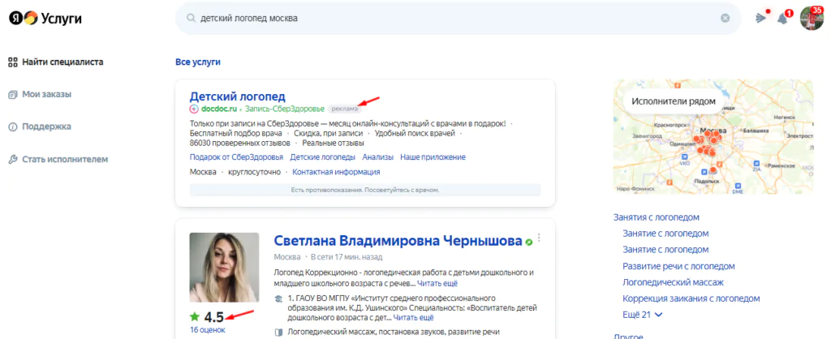Select Стать исполнителем in sidebar
The width and height of the screenshot is (831, 339).
pyautogui.click(x=65, y=159)
